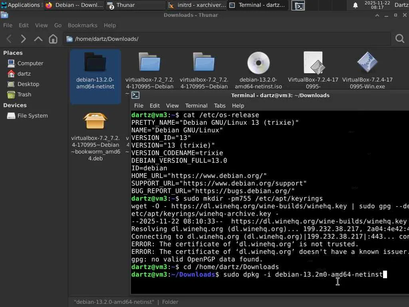Select File System under Devices
This screenshot has width=409, height=307.
pyautogui.click(x=32, y=116)
